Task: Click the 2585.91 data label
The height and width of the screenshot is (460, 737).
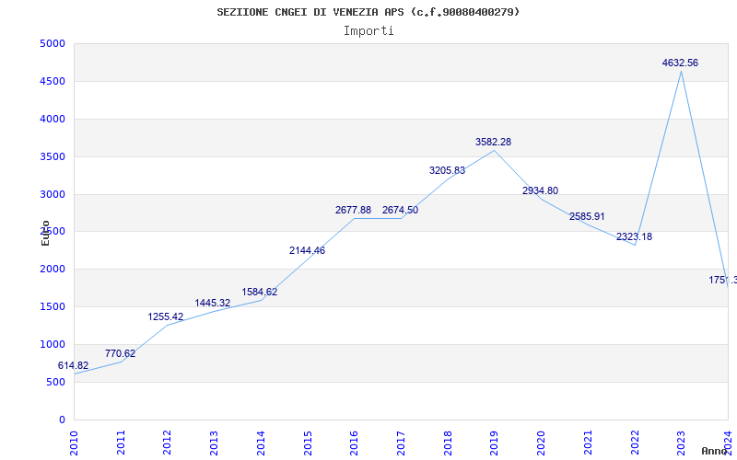Action: pos(587,217)
